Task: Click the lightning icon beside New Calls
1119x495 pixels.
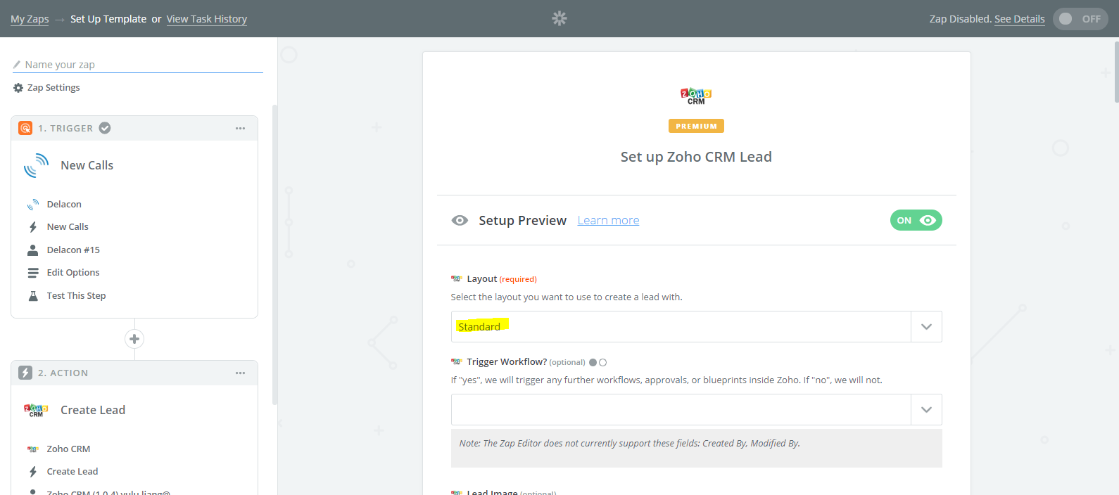Action: (x=33, y=227)
